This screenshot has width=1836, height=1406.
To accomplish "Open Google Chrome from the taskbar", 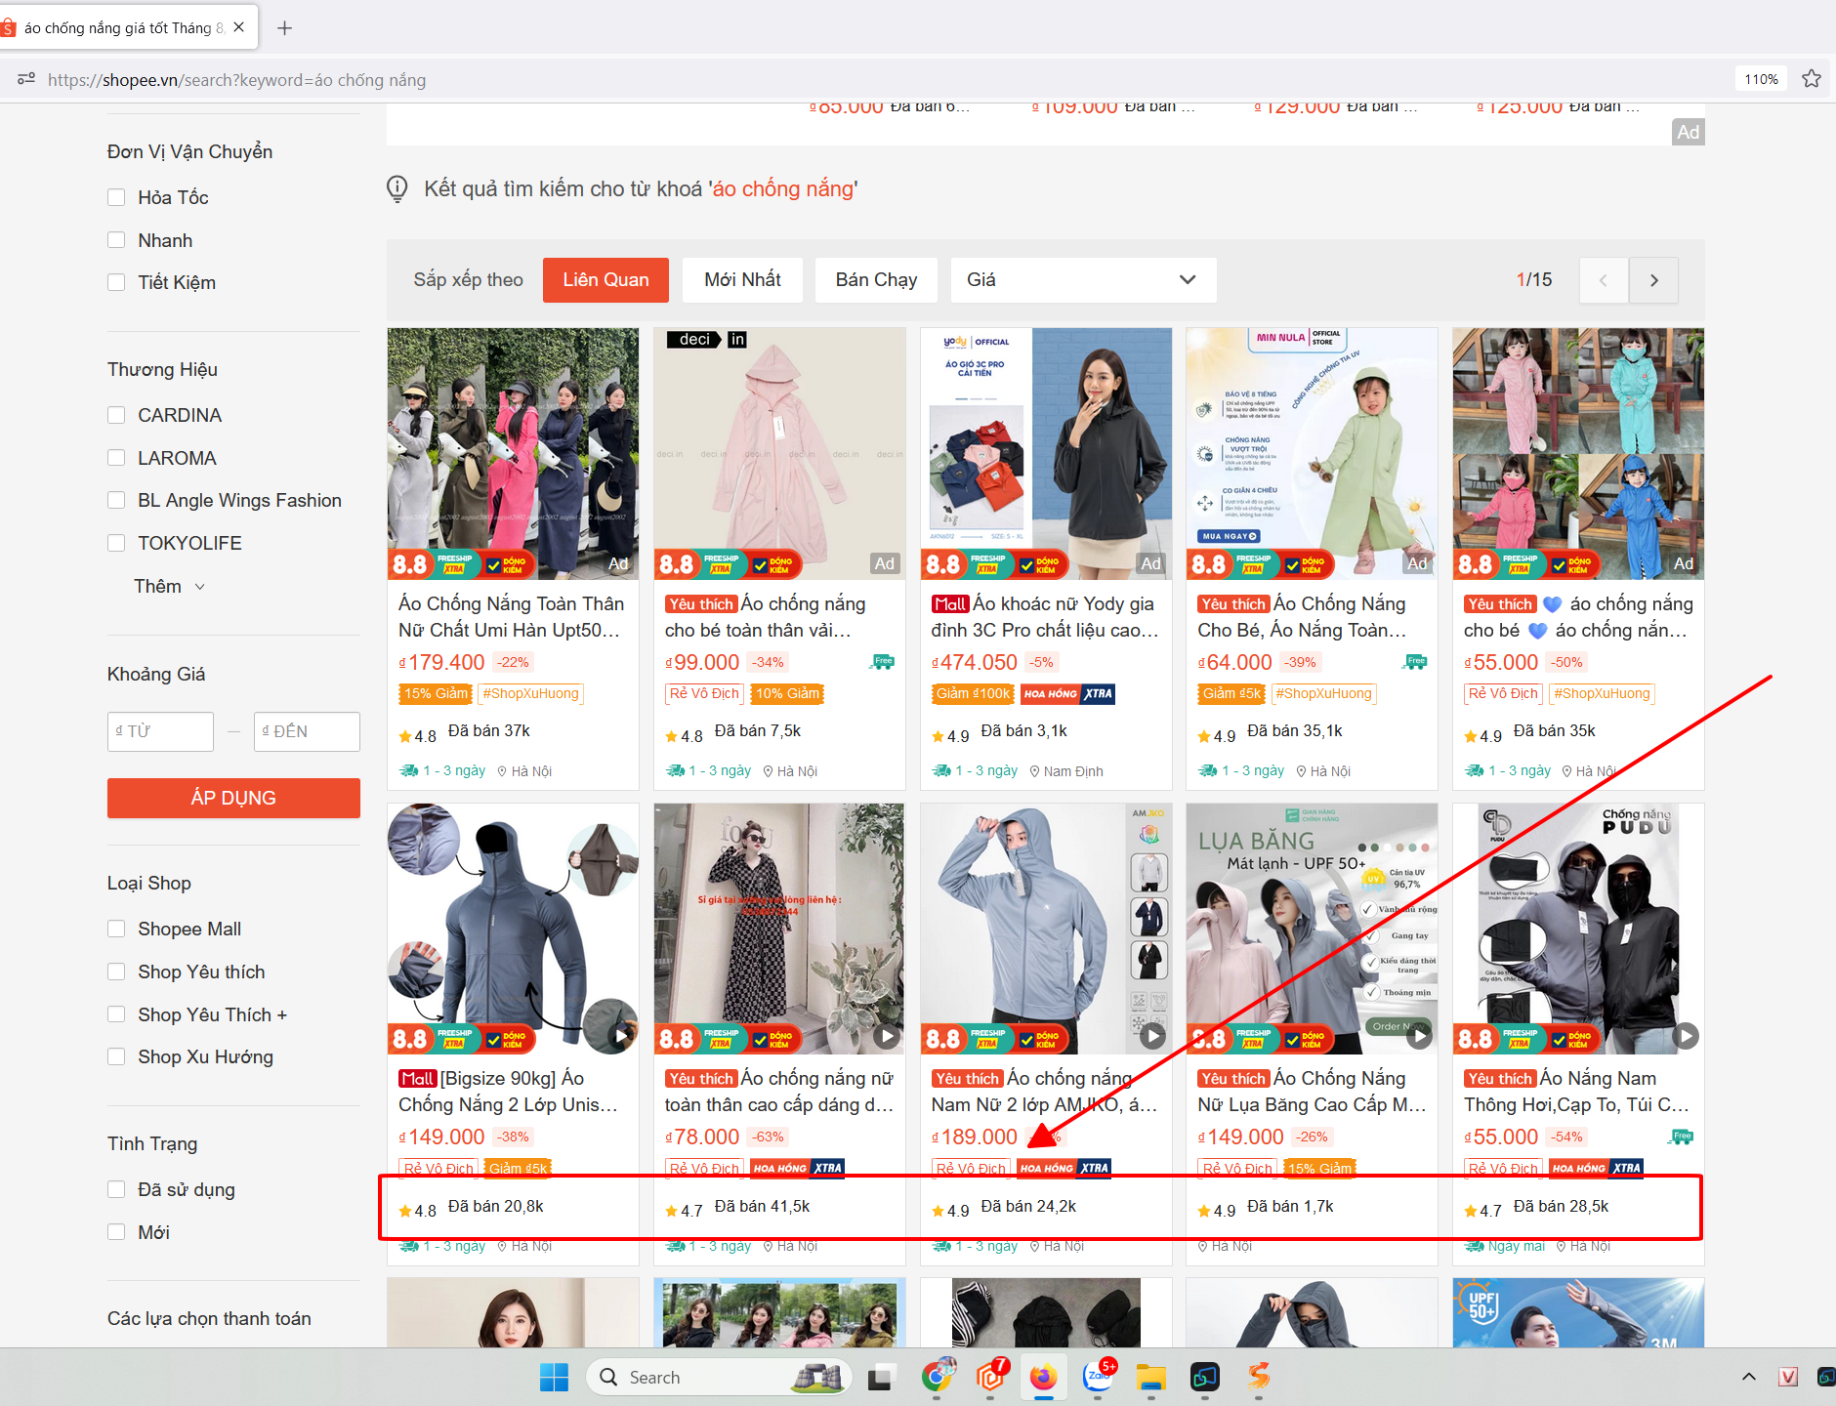I will pos(938,1377).
